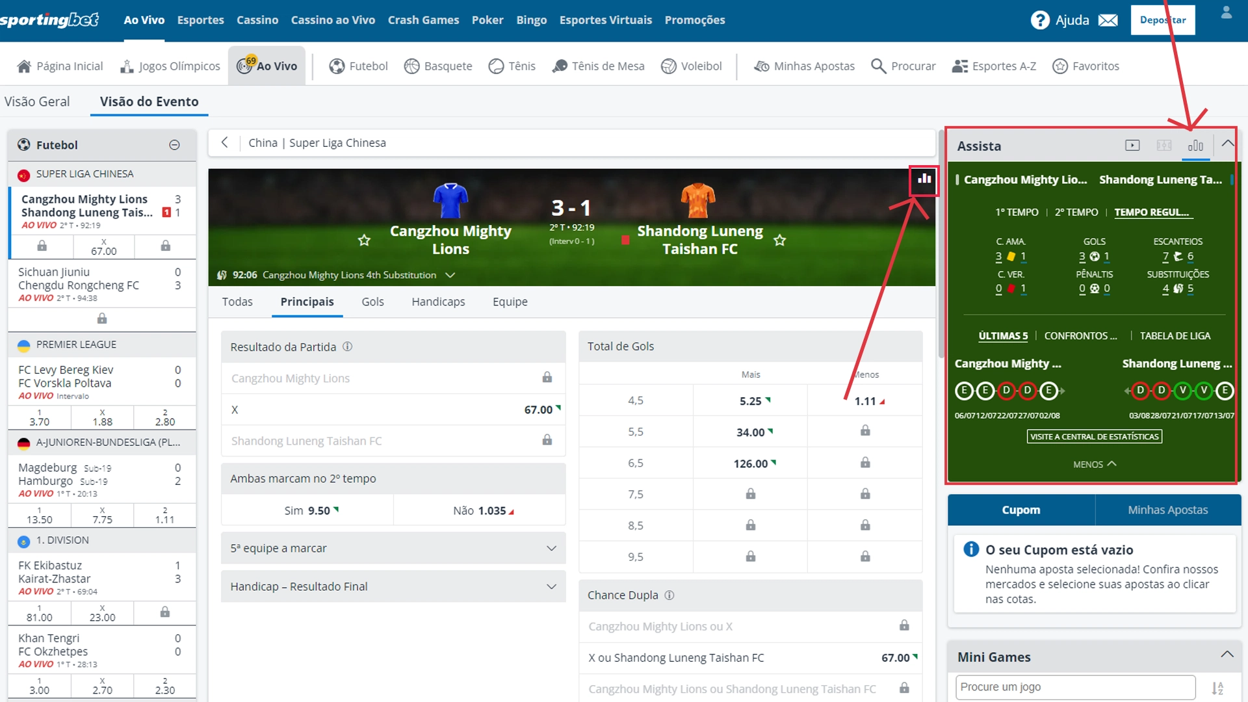Open the messages envelope icon
This screenshot has height=702, width=1248.
1108,19
